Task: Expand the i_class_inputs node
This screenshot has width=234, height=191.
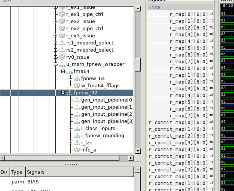Action: point(71,128)
